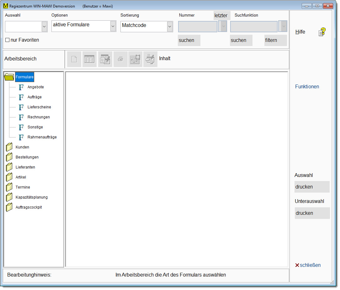
Task: Enable the nur Favoriten checkbox
Action: [x=8, y=40]
